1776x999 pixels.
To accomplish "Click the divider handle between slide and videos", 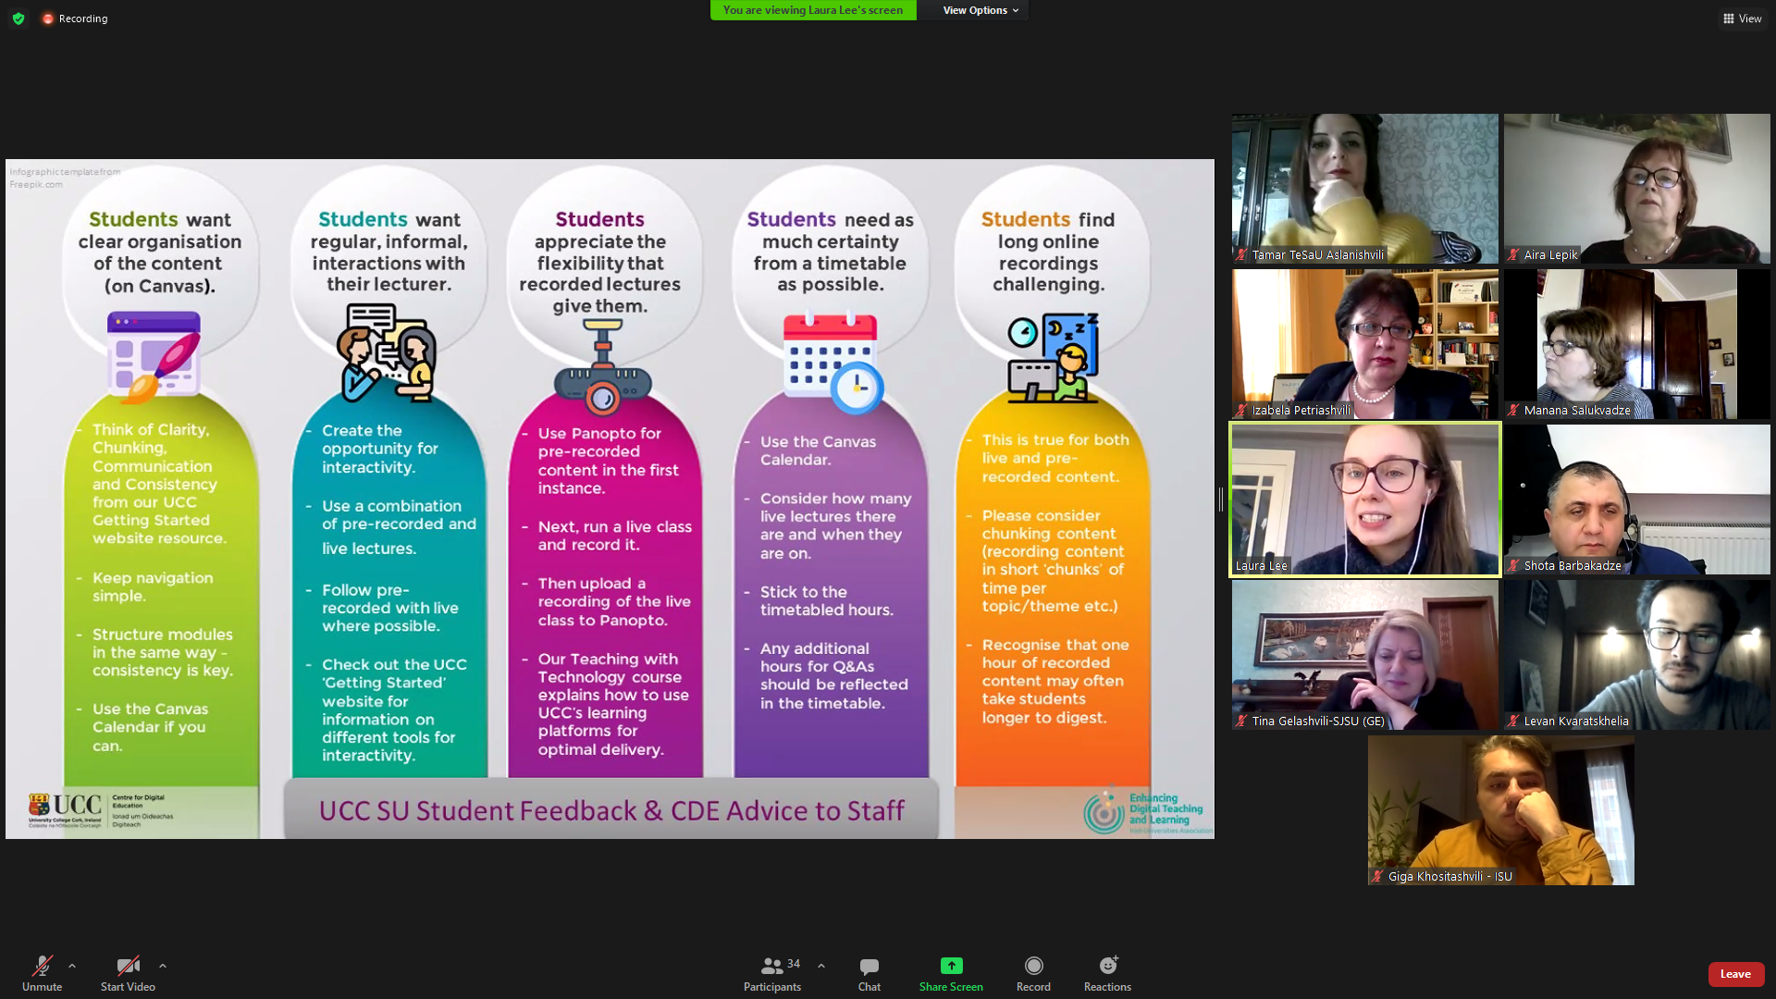I will tap(1221, 499).
